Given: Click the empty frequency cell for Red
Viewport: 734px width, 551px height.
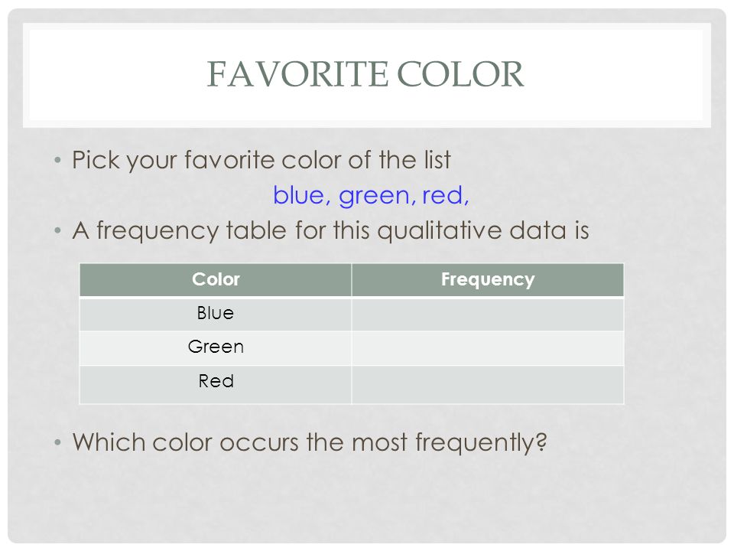Looking at the screenshot, I should tap(488, 384).
